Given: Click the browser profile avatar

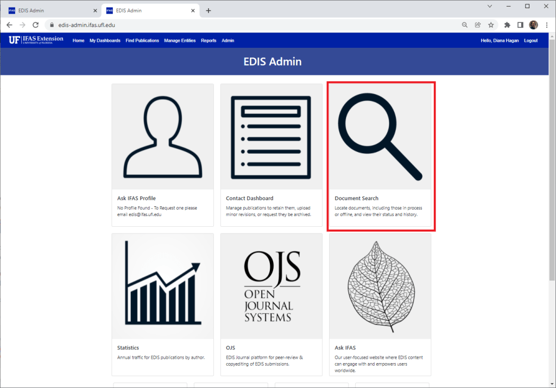Looking at the screenshot, I should click(x=533, y=24).
